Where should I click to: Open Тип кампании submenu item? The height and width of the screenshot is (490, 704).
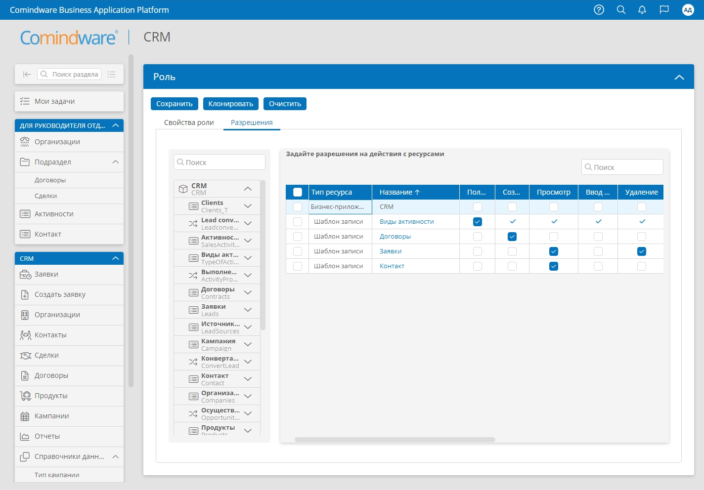click(69, 475)
